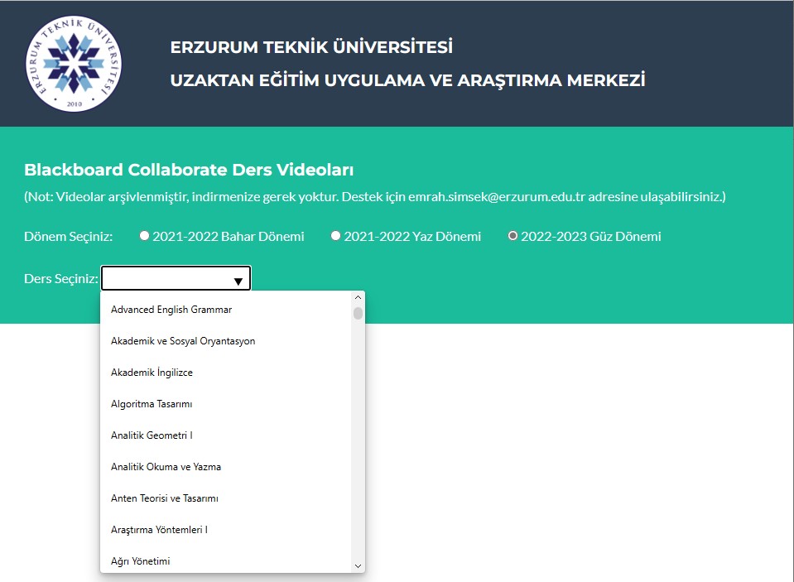Choose Akademik ve Sosyal Oryantasyon course

183,341
